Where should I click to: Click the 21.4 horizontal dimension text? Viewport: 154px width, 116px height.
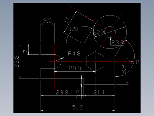tap(99, 93)
